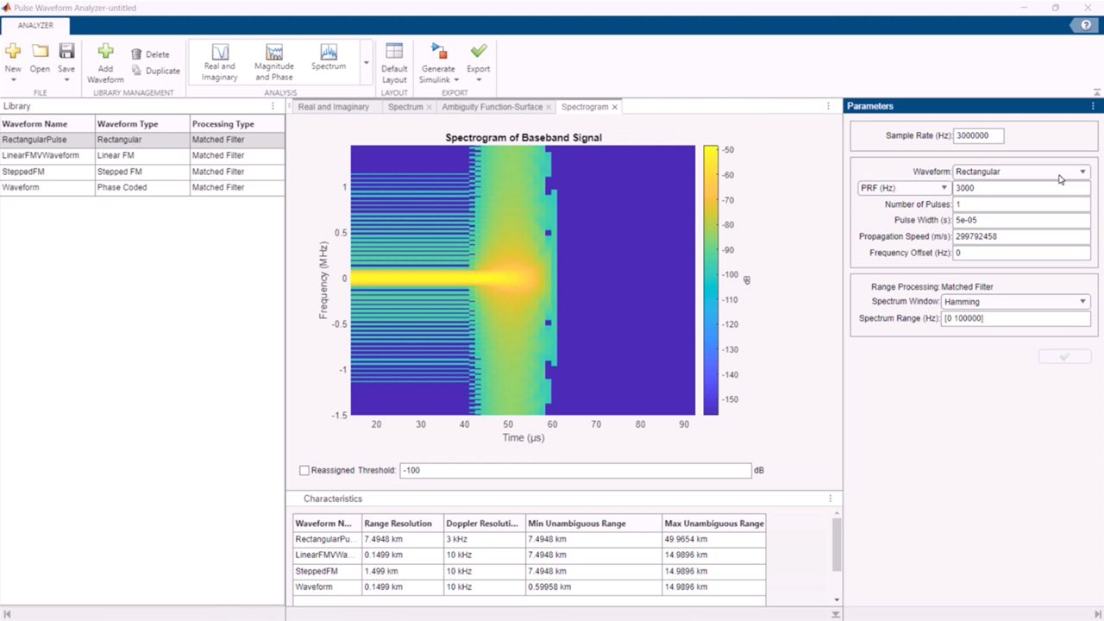Click the Processing Type column header
This screenshot has width=1104, height=621.
tap(237, 123)
